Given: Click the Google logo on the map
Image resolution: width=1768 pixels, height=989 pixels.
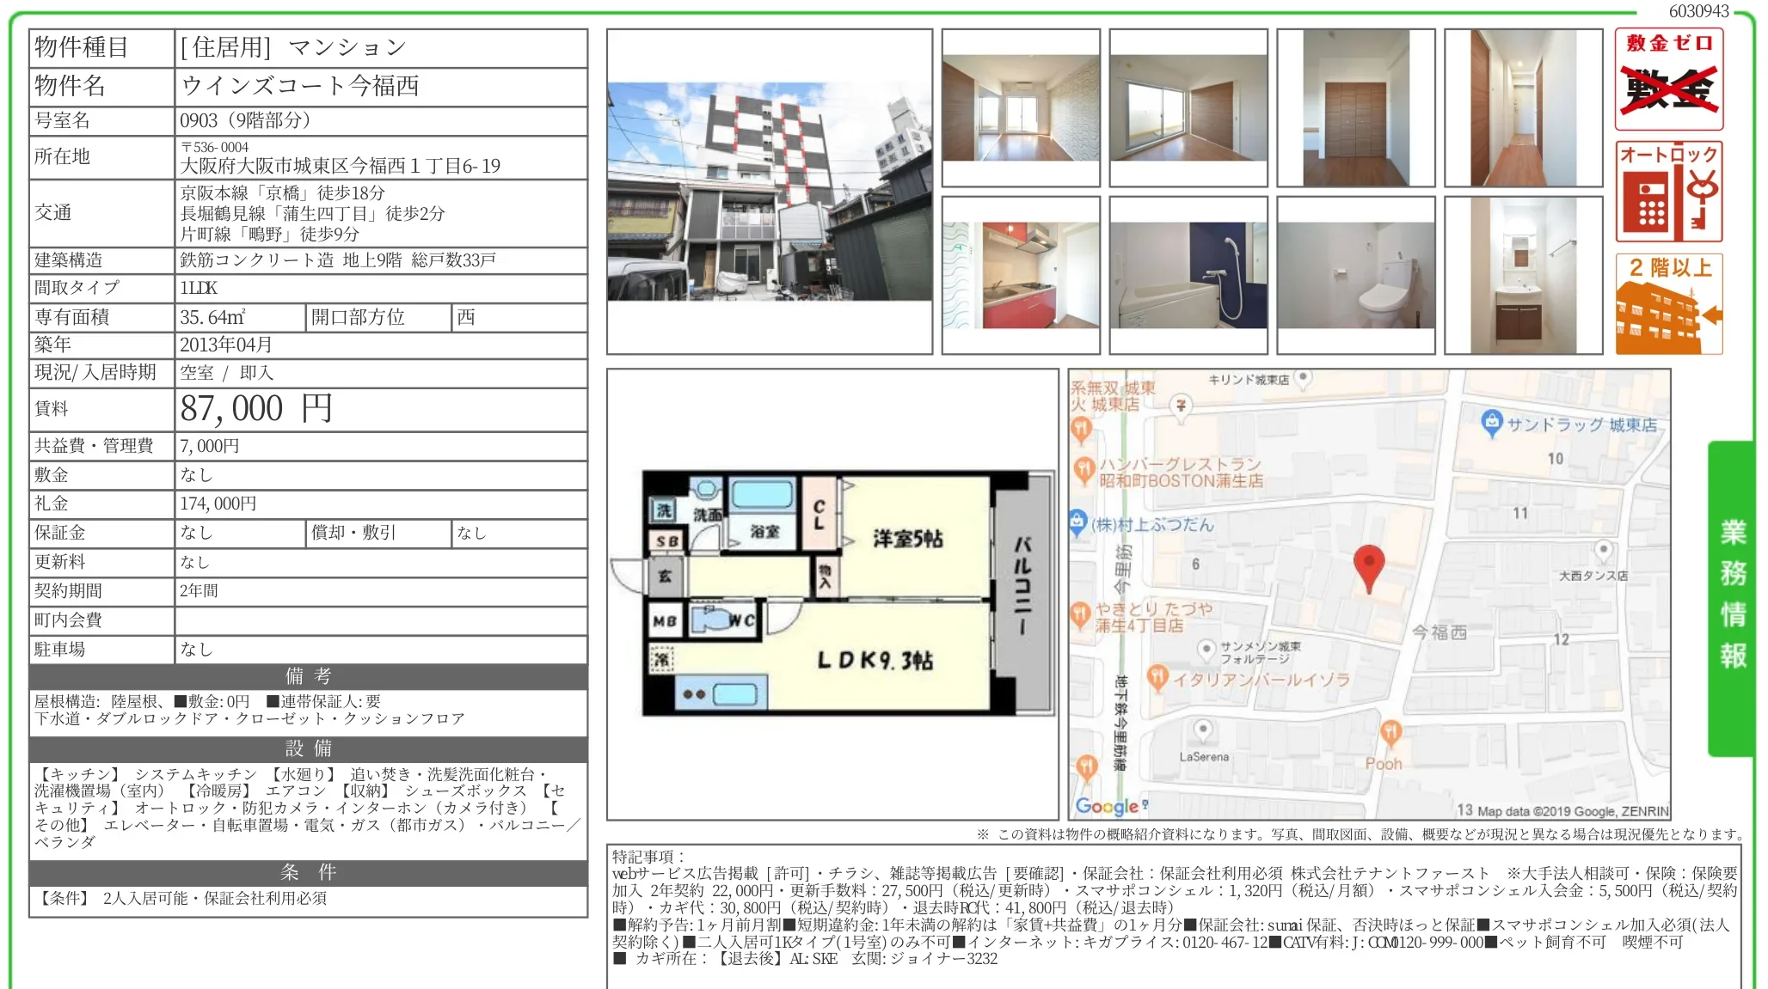Looking at the screenshot, I should pos(1107,806).
